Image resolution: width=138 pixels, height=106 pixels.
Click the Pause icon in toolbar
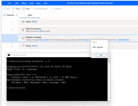(x=13, y=9)
